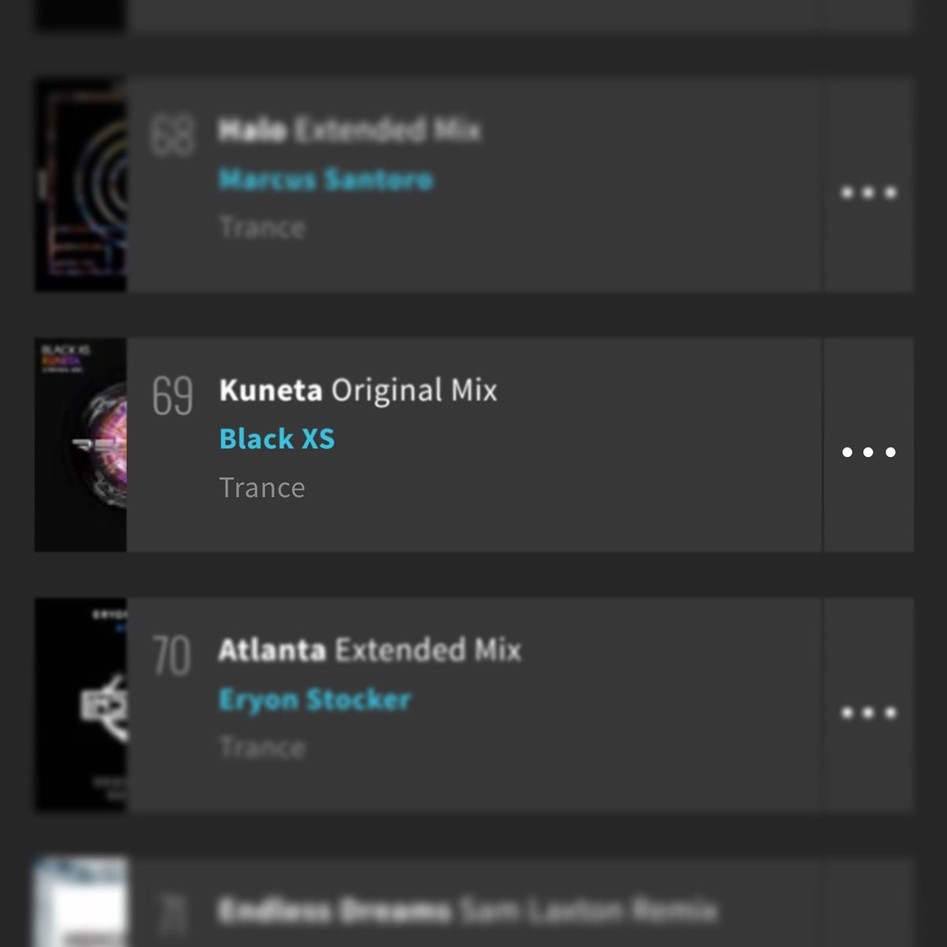Select chart position number 68

173,135
